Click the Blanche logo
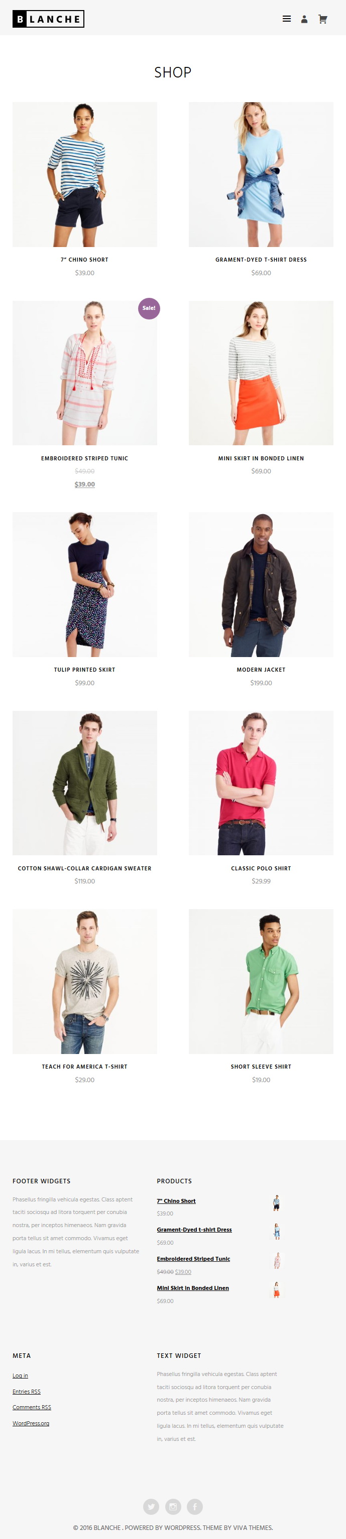The width and height of the screenshot is (346, 1539). coord(48,19)
